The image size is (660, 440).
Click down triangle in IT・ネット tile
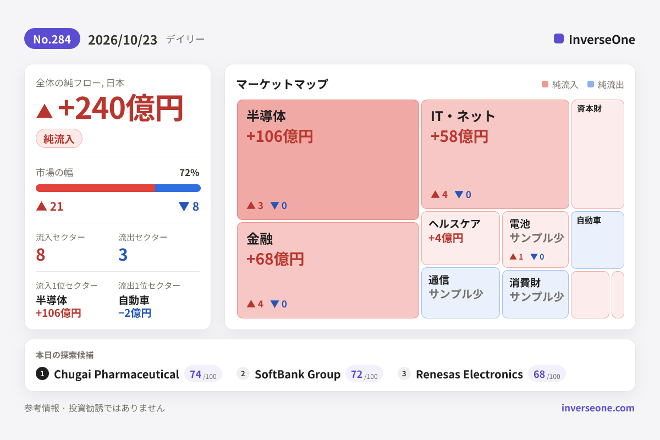click(x=459, y=195)
